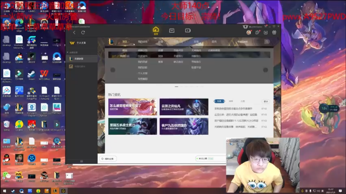Click the sidebar bottom menu lines icon
Screen dimensions: 346x194
click(82, 161)
